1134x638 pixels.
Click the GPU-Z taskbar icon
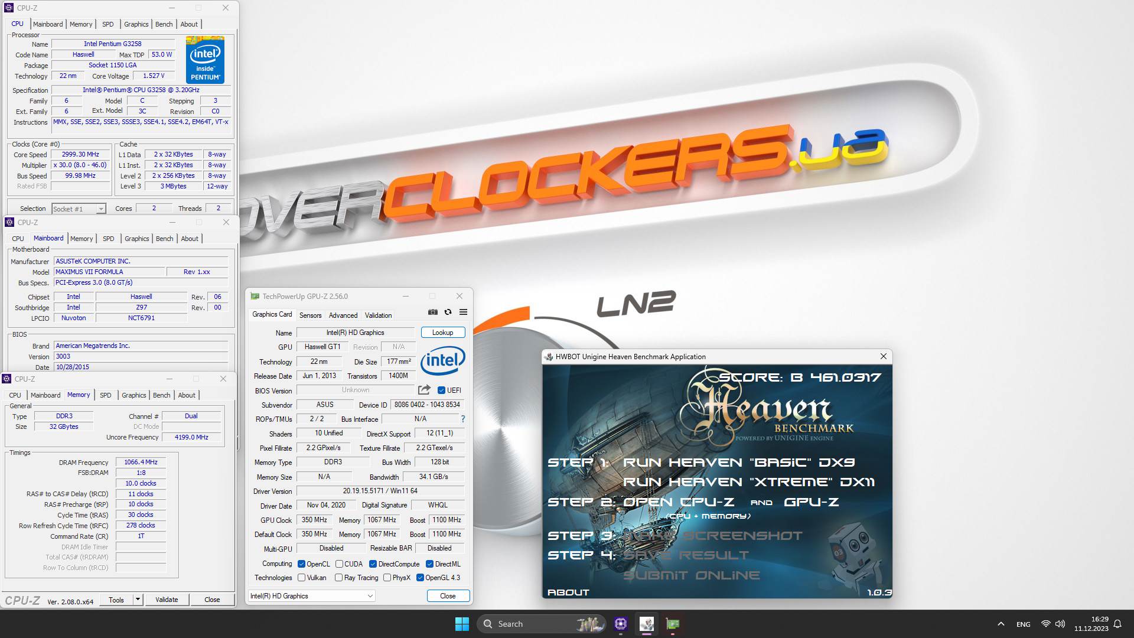point(673,624)
